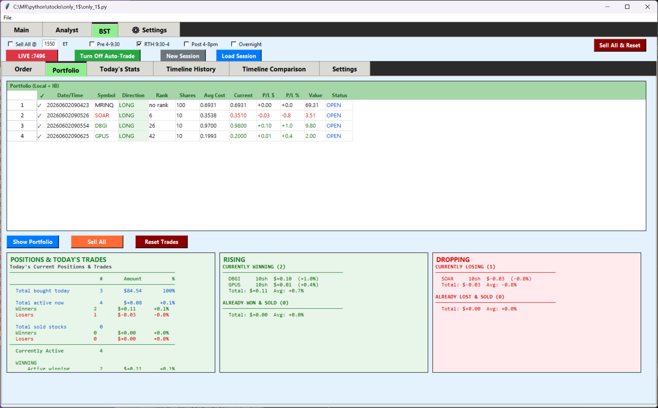Image resolution: width=658 pixels, height=408 pixels.
Task: Click the Value column header
Action: point(315,95)
